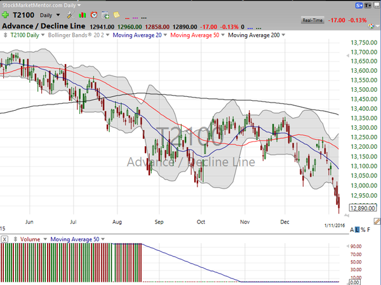Image resolution: width=381 pixels, height=285 pixels.
Task: Select F scale mode
Action: pos(368,230)
